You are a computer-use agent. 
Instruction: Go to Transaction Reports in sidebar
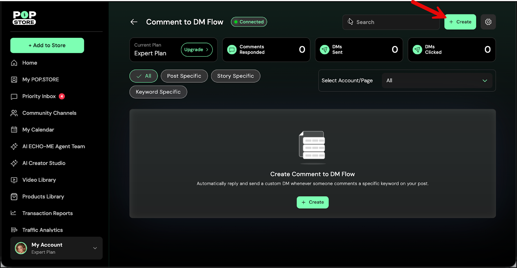47,213
